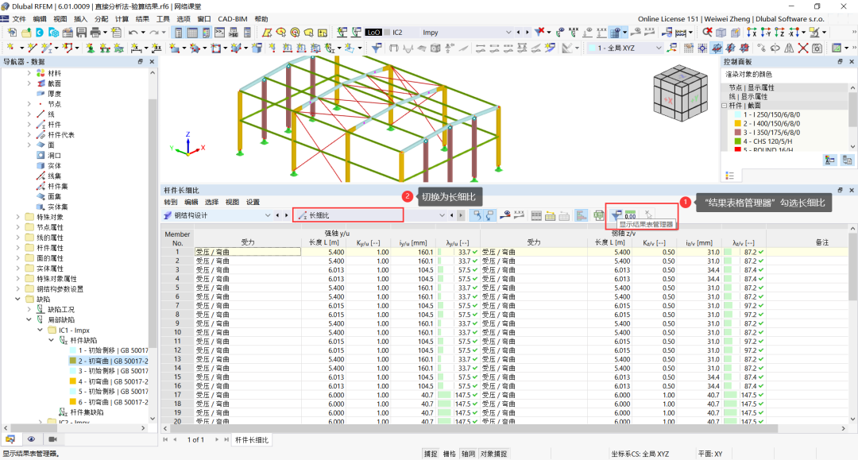Screen dimensions: 858x460
Task: Click the eye display tab icon at bottom
Action: click(x=31, y=439)
